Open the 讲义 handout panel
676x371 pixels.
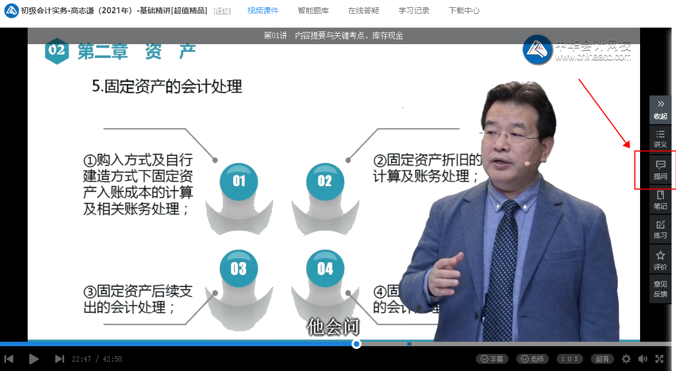pyautogui.click(x=660, y=139)
